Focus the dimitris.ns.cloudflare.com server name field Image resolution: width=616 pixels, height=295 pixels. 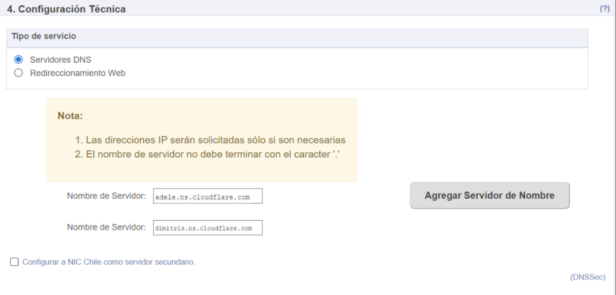click(x=208, y=228)
